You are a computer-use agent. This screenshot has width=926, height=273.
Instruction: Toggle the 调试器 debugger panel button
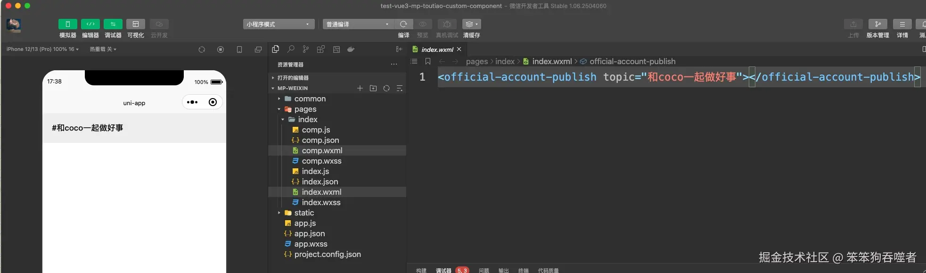coord(113,24)
